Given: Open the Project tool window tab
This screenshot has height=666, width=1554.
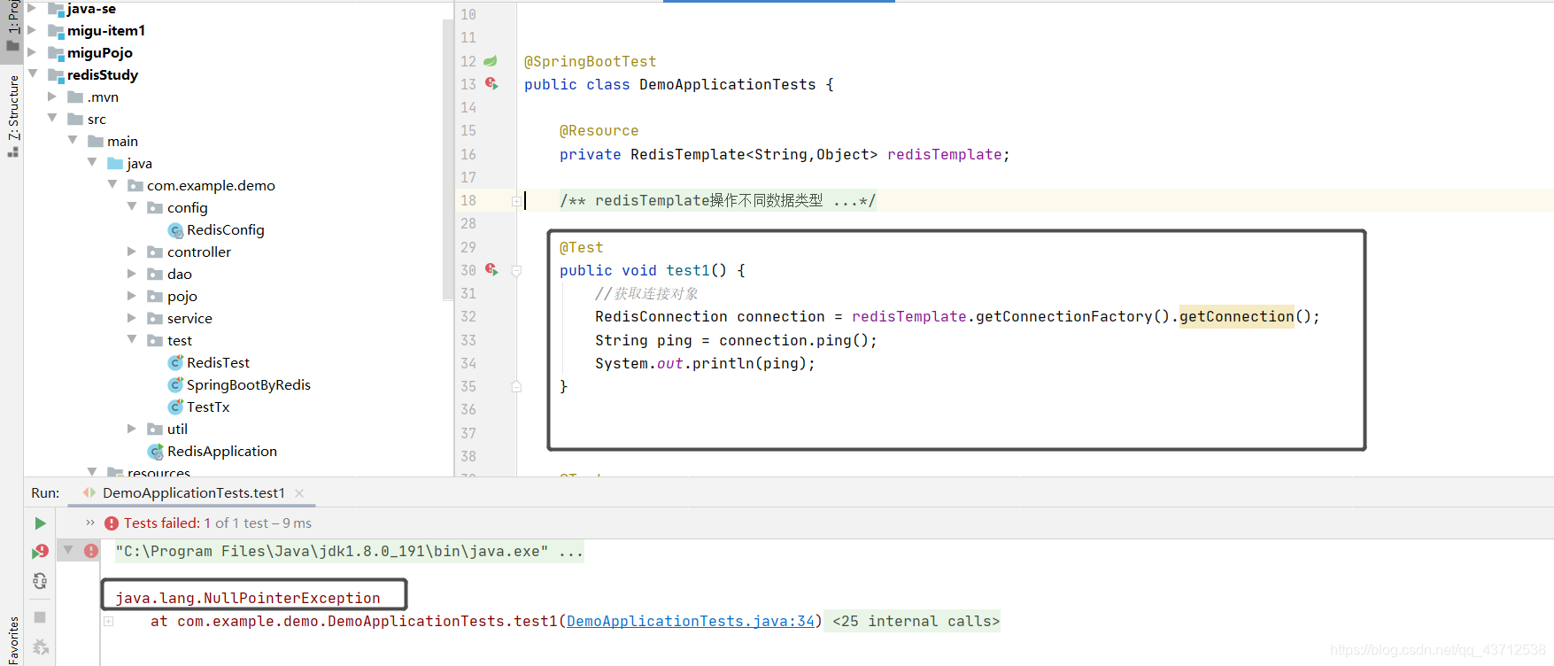Looking at the screenshot, I should (12, 27).
